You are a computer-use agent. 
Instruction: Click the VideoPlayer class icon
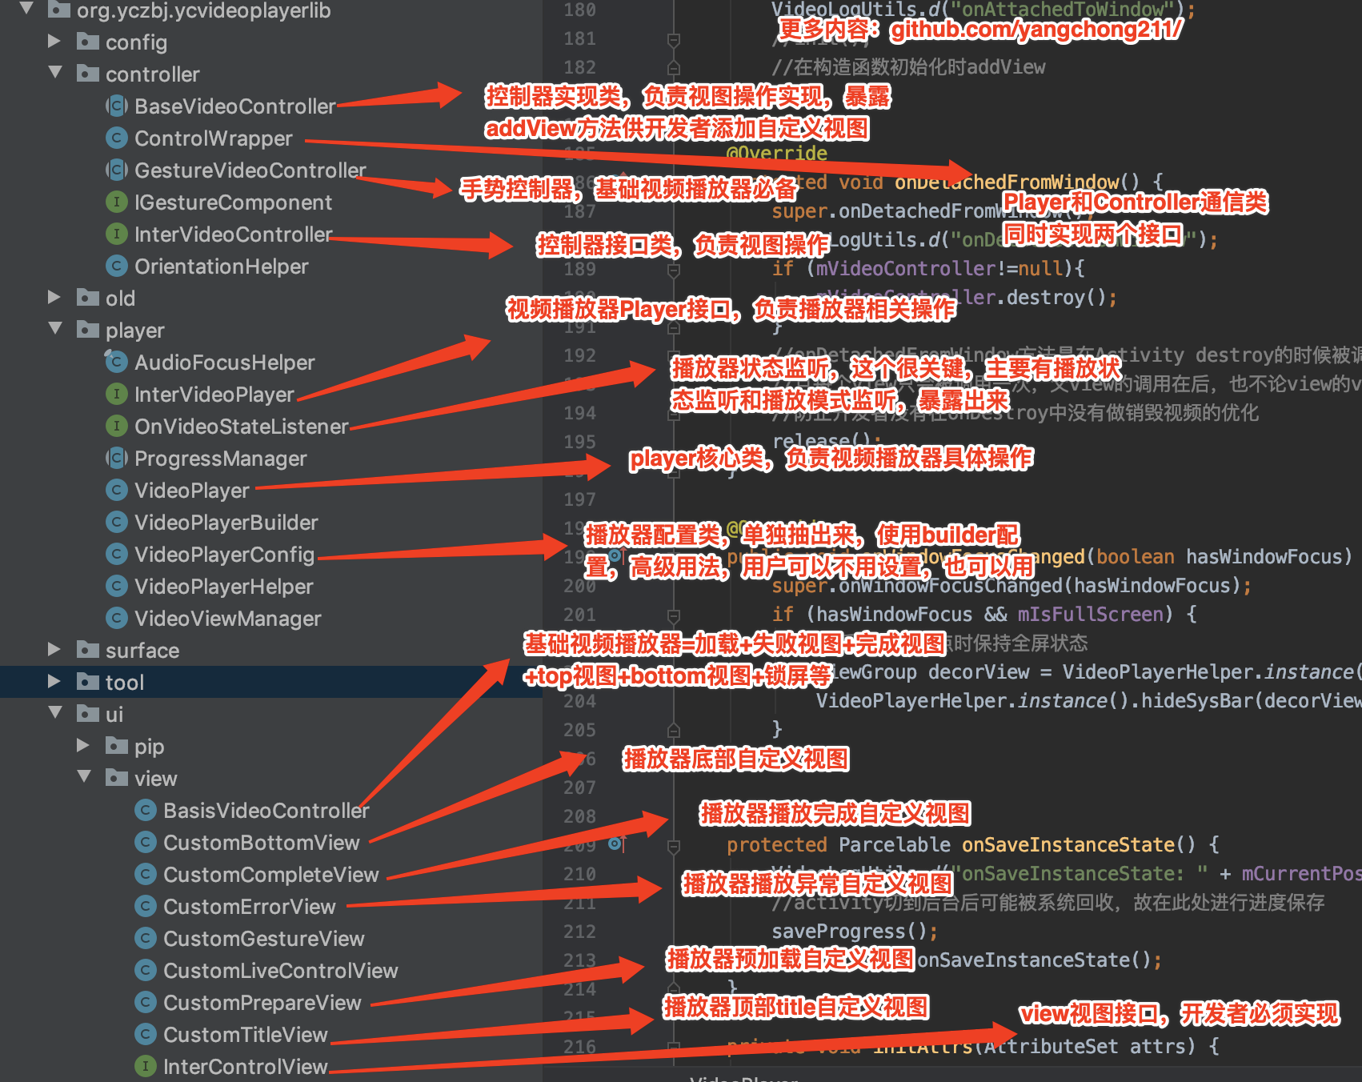pos(117,490)
